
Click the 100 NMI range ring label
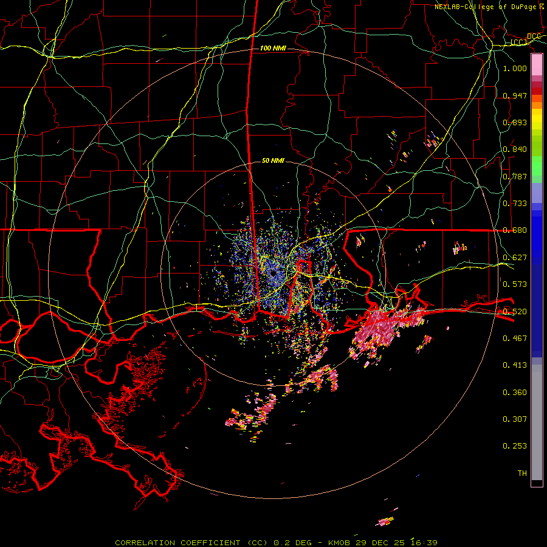[x=273, y=48]
